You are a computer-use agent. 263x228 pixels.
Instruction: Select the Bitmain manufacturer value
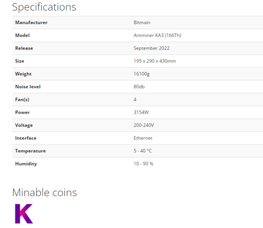point(142,22)
